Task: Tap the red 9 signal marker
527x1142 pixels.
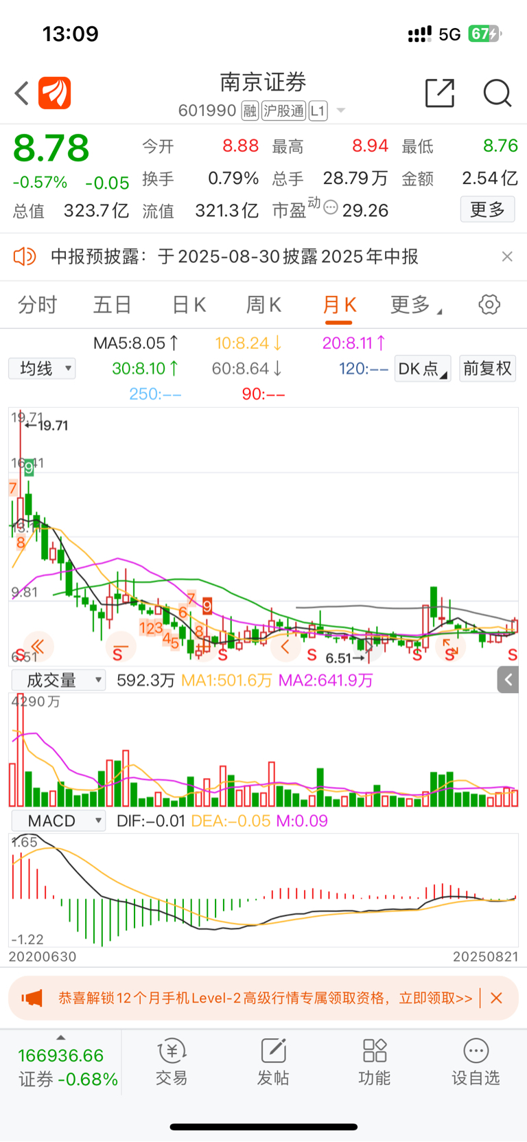Action: click(207, 606)
